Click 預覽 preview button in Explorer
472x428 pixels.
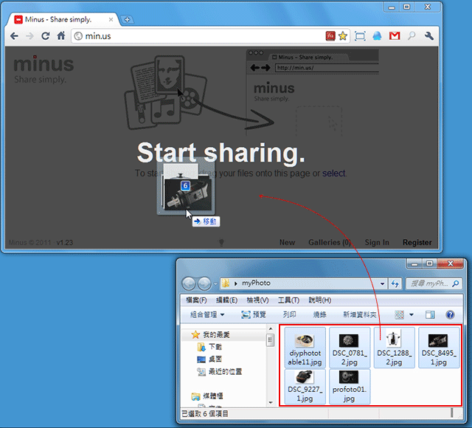click(254, 315)
